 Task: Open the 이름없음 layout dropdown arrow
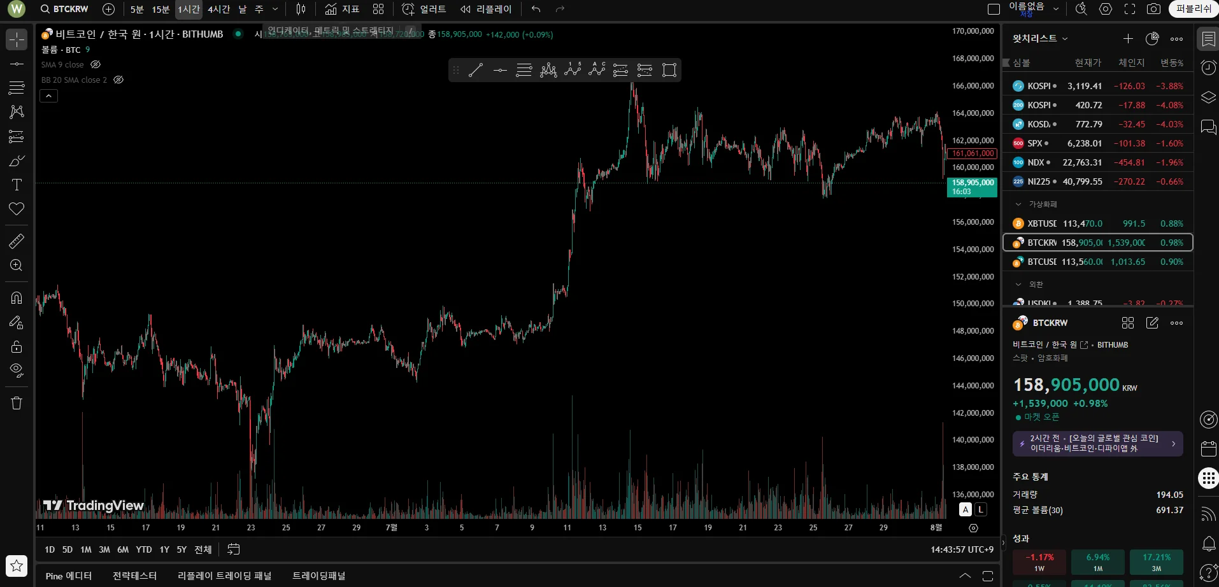click(1056, 9)
